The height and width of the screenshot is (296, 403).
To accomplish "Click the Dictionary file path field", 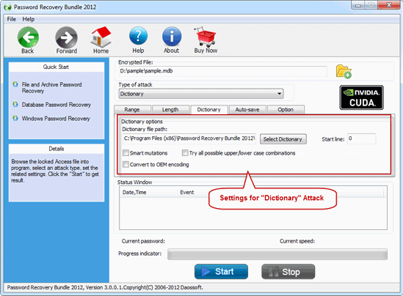I will click(x=189, y=138).
